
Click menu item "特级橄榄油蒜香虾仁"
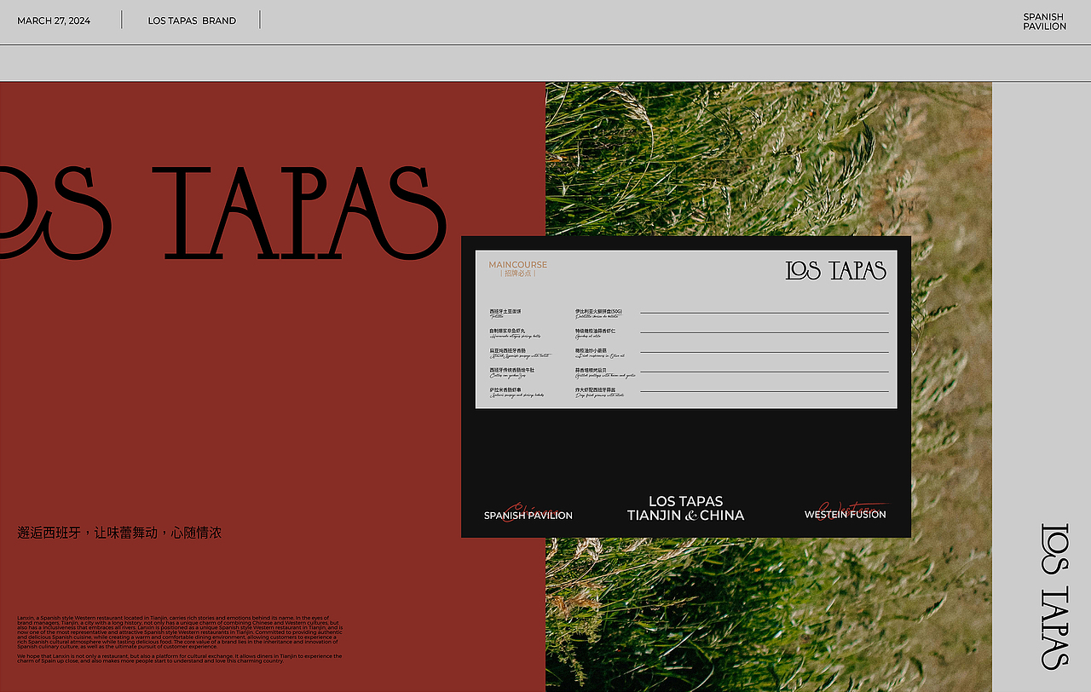595,331
